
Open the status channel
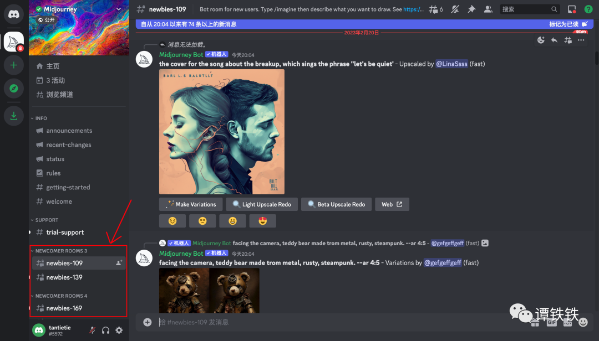[x=79, y=159]
